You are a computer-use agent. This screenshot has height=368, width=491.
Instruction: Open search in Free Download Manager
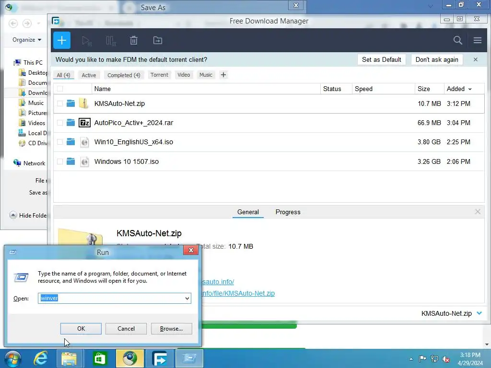click(x=457, y=40)
